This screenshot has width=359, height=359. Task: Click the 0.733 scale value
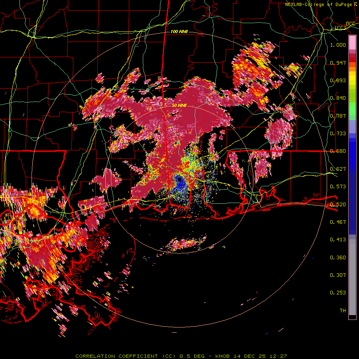click(x=338, y=134)
